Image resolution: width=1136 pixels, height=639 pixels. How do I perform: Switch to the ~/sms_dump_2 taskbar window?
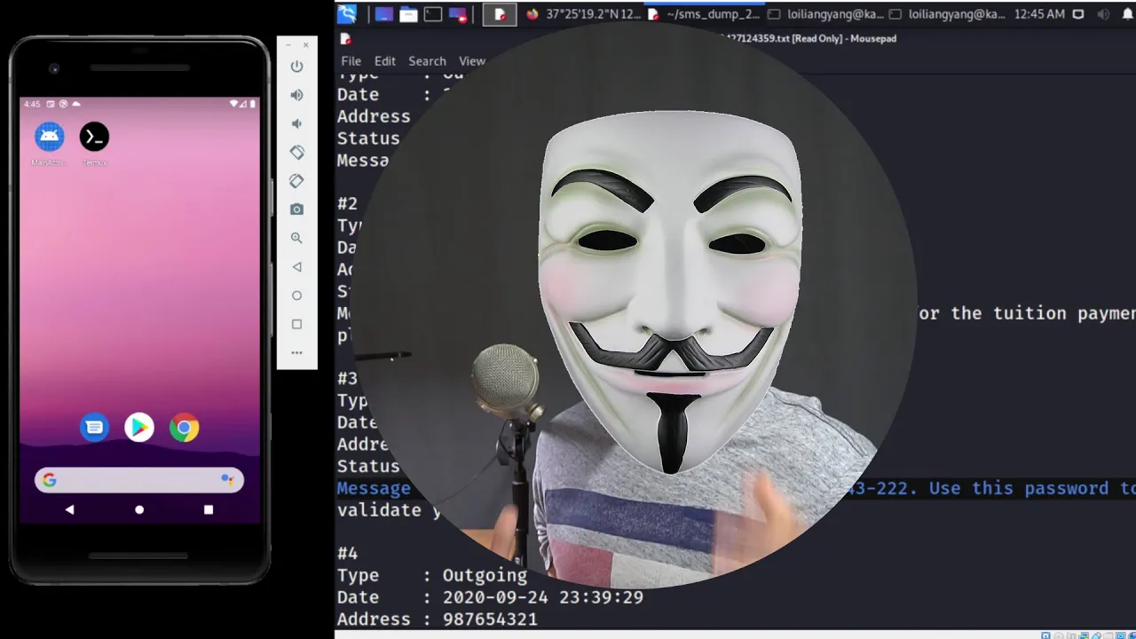(705, 14)
